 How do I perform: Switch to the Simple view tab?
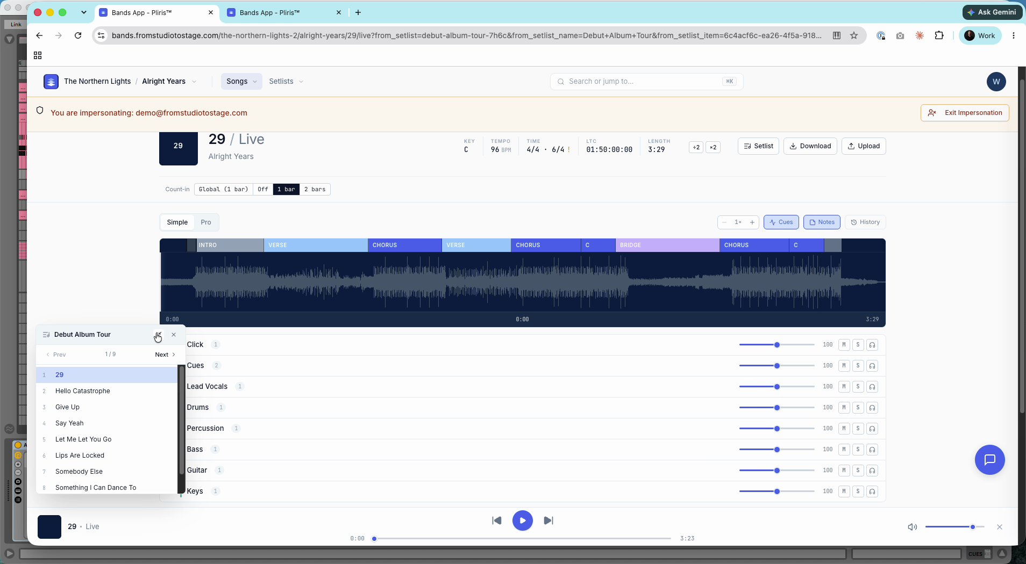click(177, 222)
